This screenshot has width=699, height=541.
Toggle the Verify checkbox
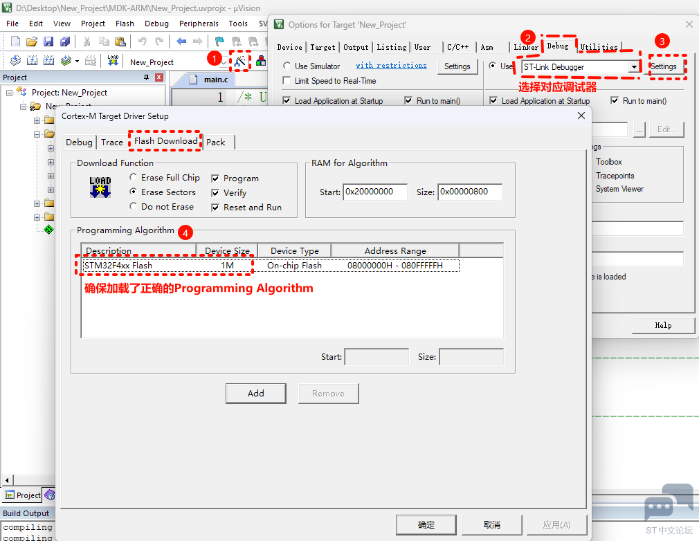click(x=215, y=193)
